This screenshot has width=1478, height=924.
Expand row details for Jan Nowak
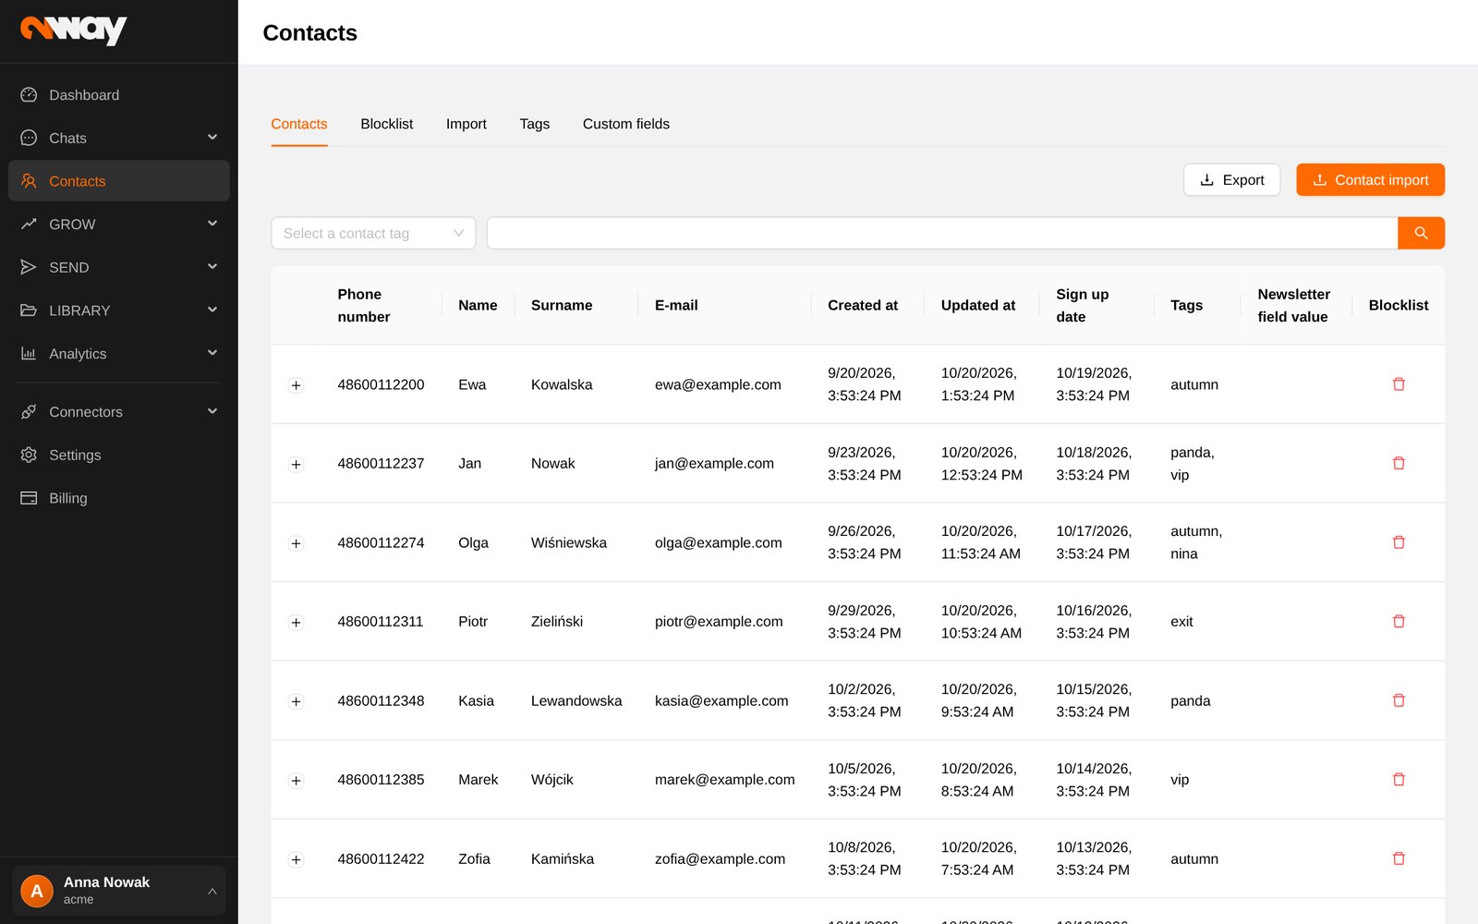pyautogui.click(x=297, y=464)
